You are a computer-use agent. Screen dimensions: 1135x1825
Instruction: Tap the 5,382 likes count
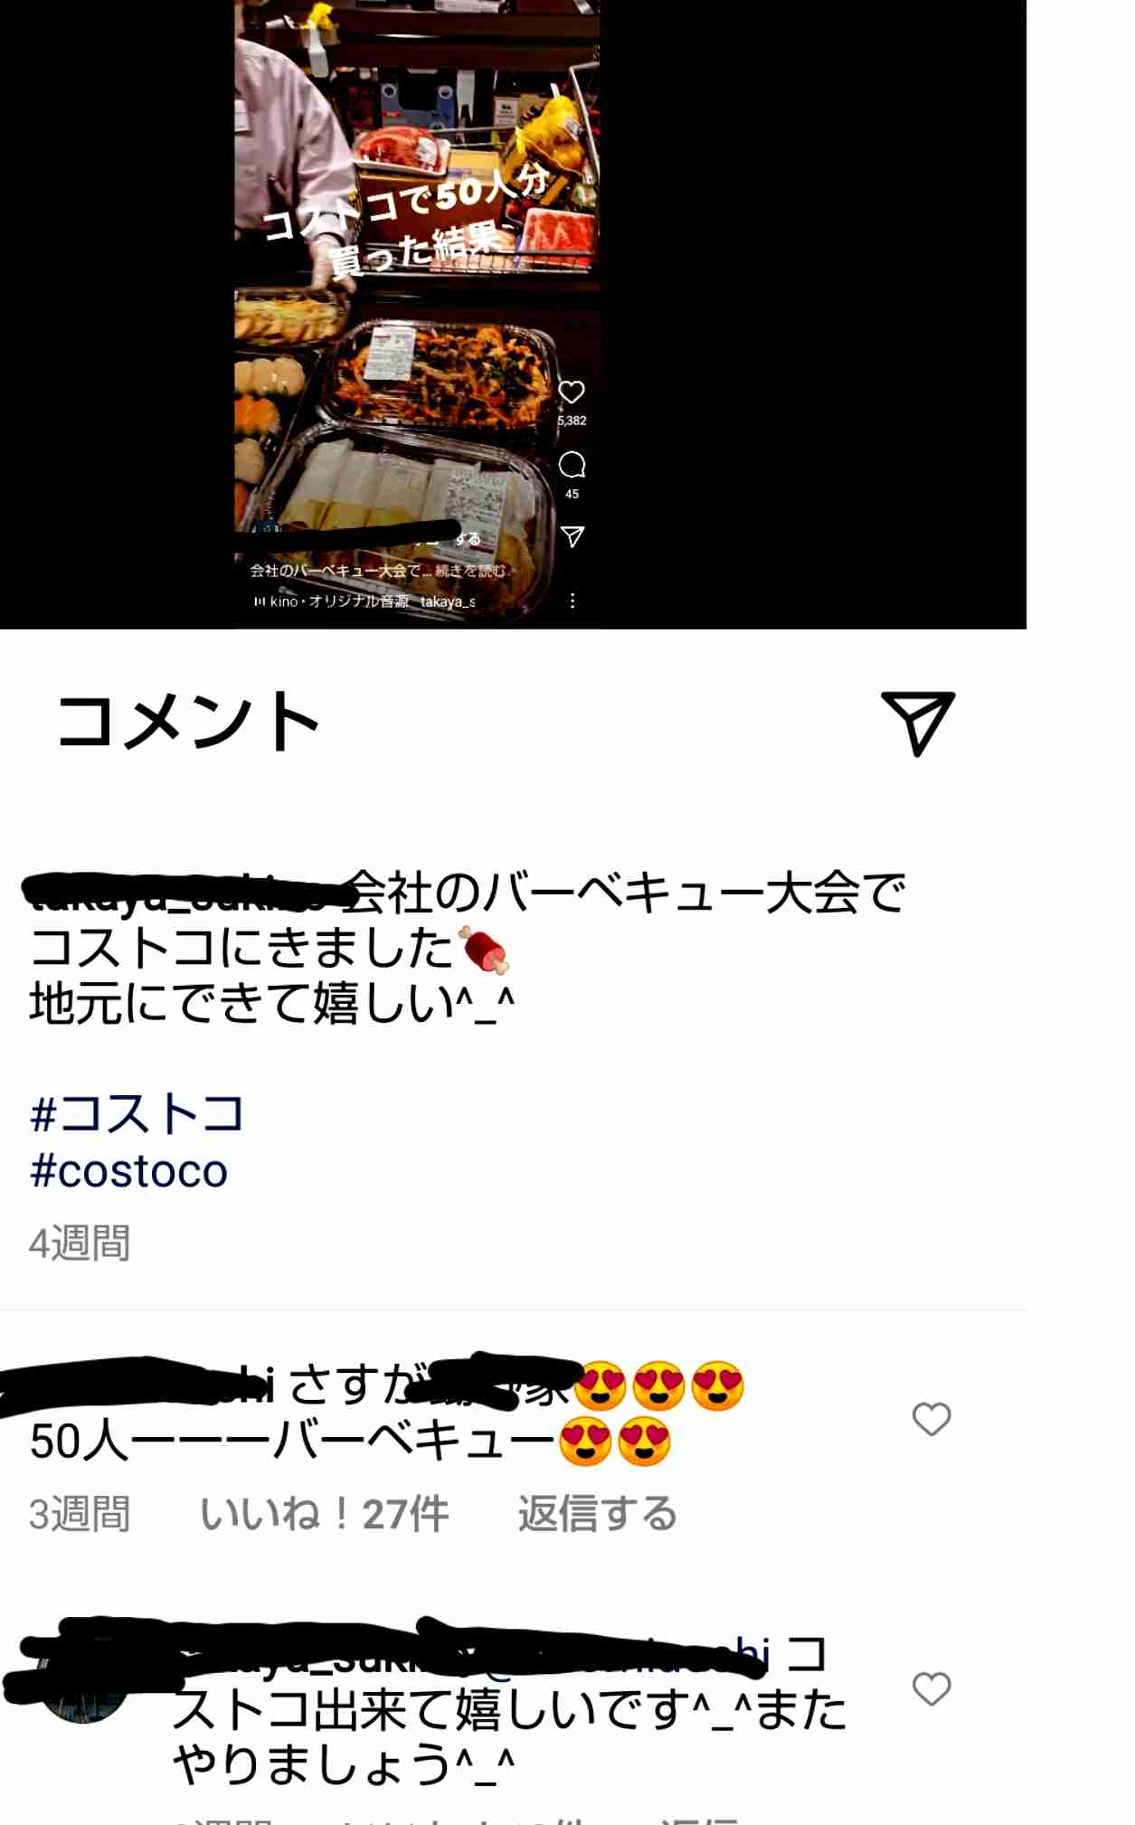coord(572,421)
